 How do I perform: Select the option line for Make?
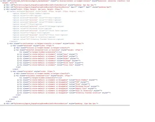click(x=37, y=20)
